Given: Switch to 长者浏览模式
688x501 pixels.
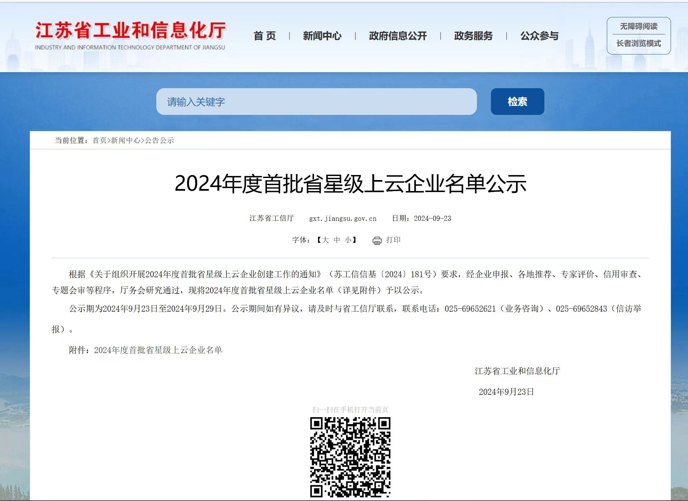Looking at the screenshot, I should pyautogui.click(x=639, y=43).
